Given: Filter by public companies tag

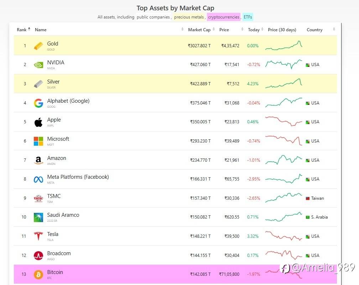Looking at the screenshot, I should pyautogui.click(x=154, y=17).
